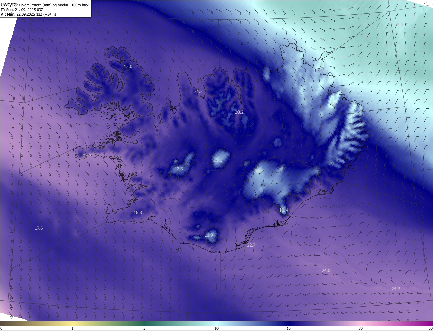Image resolution: width=433 pixels, height=331 pixels.
Task: Click the 17.6 value over the ocean
Action: pyautogui.click(x=39, y=228)
